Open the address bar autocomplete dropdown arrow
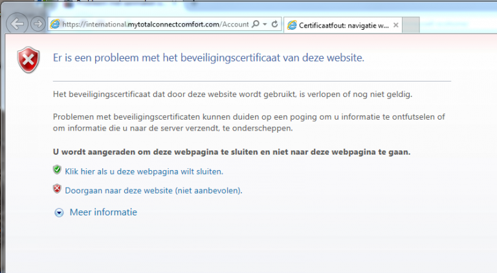 pyautogui.click(x=265, y=24)
